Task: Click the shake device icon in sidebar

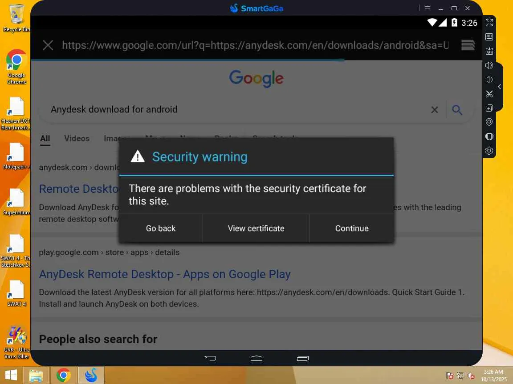Action: coord(489,136)
